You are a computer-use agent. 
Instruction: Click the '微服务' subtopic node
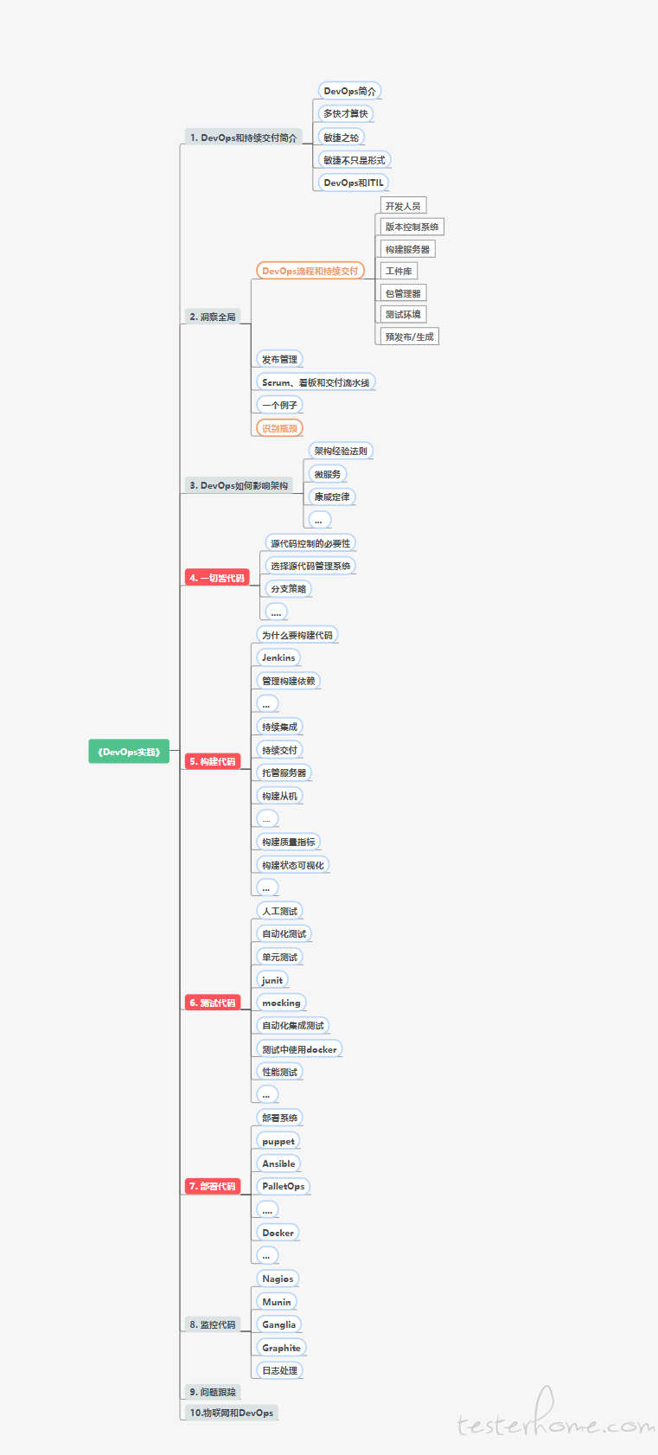(x=327, y=474)
